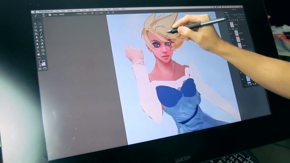The width and height of the screenshot is (290, 163).
Task: Change the screen mode
Action: [x=45, y=68]
